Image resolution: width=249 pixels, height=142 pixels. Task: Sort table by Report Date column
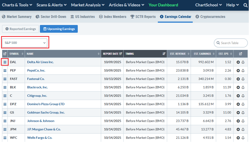click(x=112, y=54)
